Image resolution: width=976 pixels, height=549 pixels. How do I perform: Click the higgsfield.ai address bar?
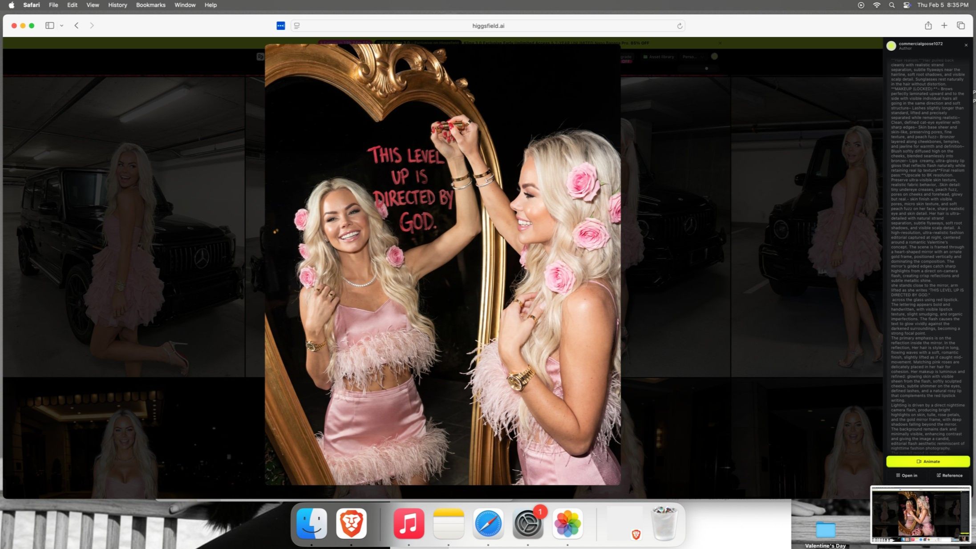(488, 26)
